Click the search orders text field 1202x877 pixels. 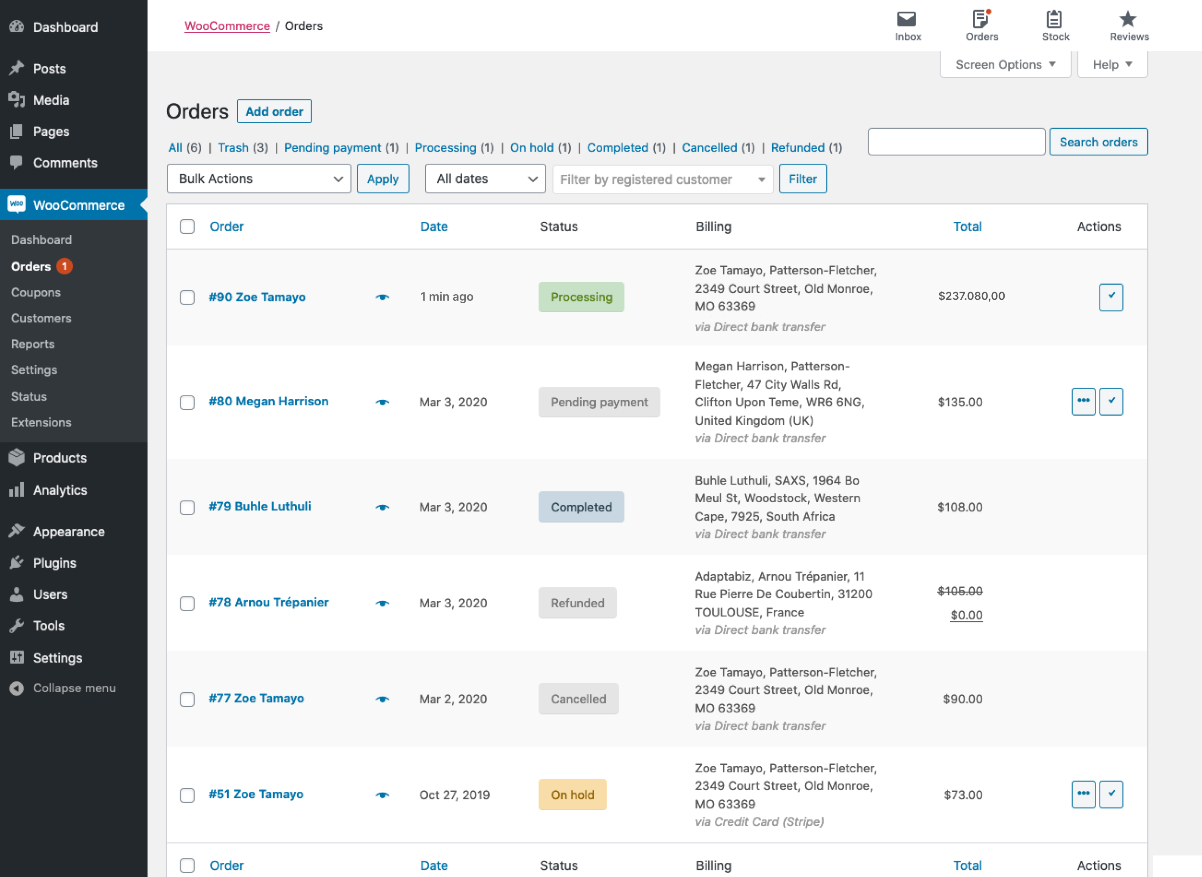pos(956,142)
